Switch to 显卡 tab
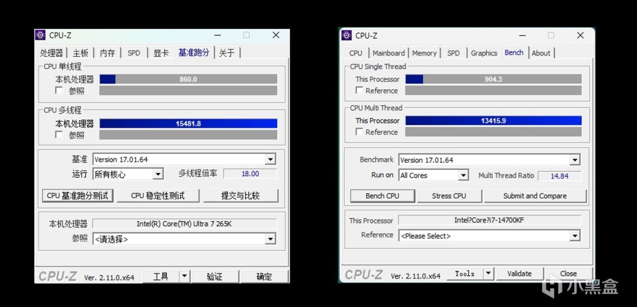 [161, 53]
